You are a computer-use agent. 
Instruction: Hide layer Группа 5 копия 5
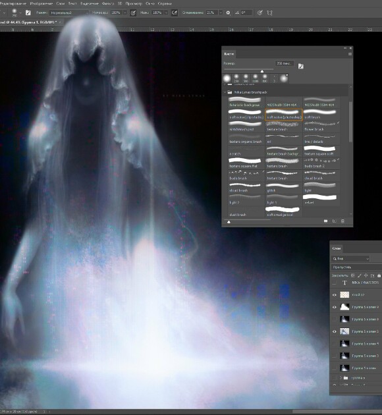point(335,331)
